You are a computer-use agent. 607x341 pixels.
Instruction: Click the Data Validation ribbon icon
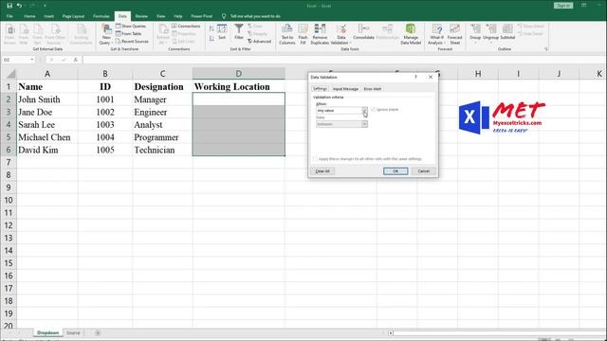(340, 34)
